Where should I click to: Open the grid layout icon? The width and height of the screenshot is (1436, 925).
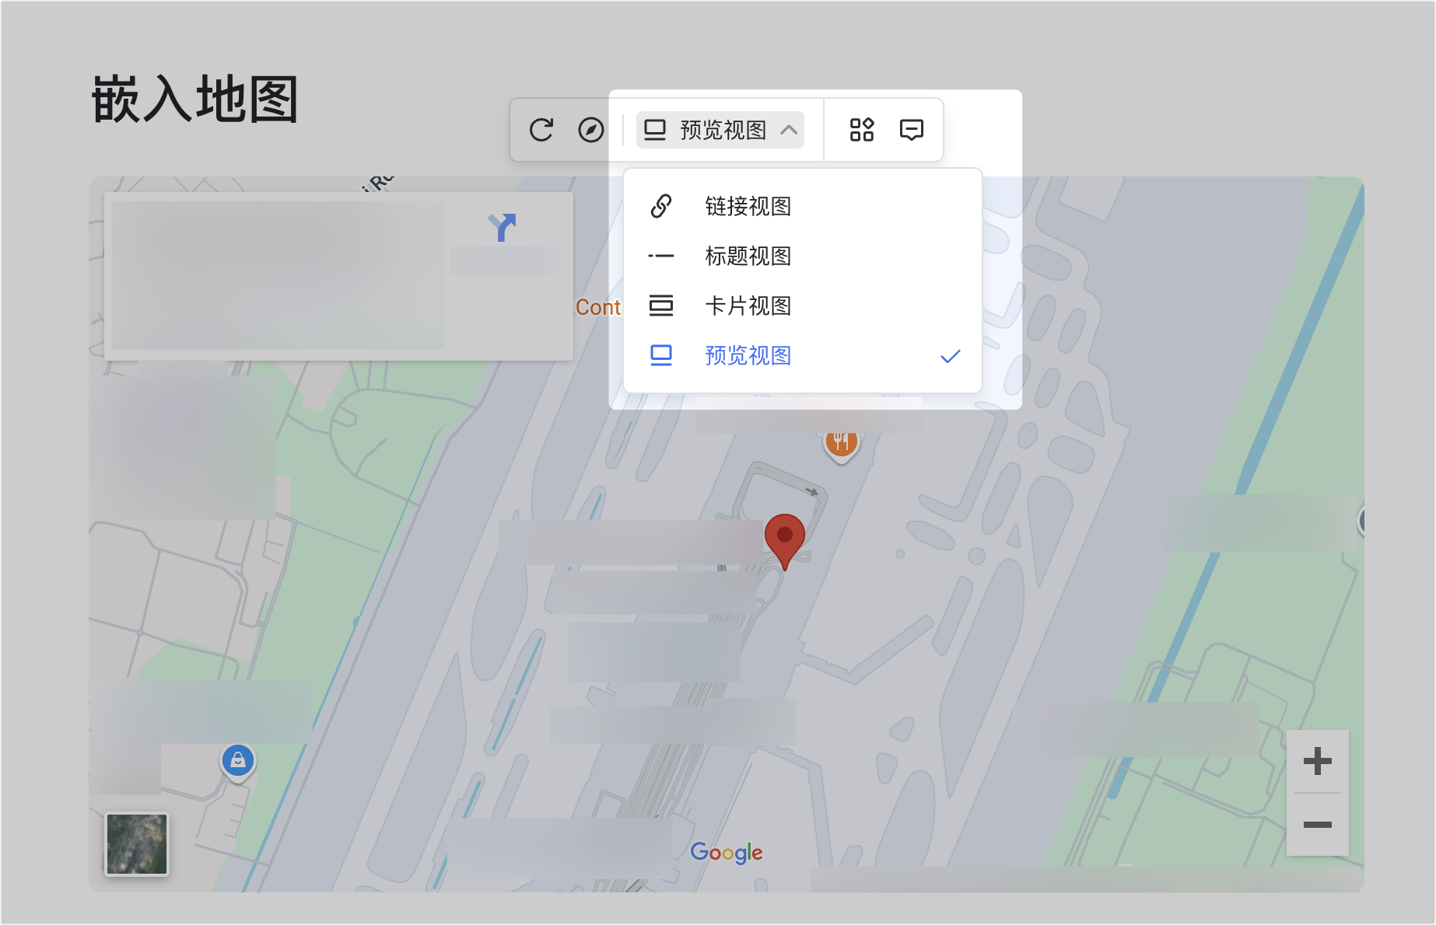tap(862, 130)
